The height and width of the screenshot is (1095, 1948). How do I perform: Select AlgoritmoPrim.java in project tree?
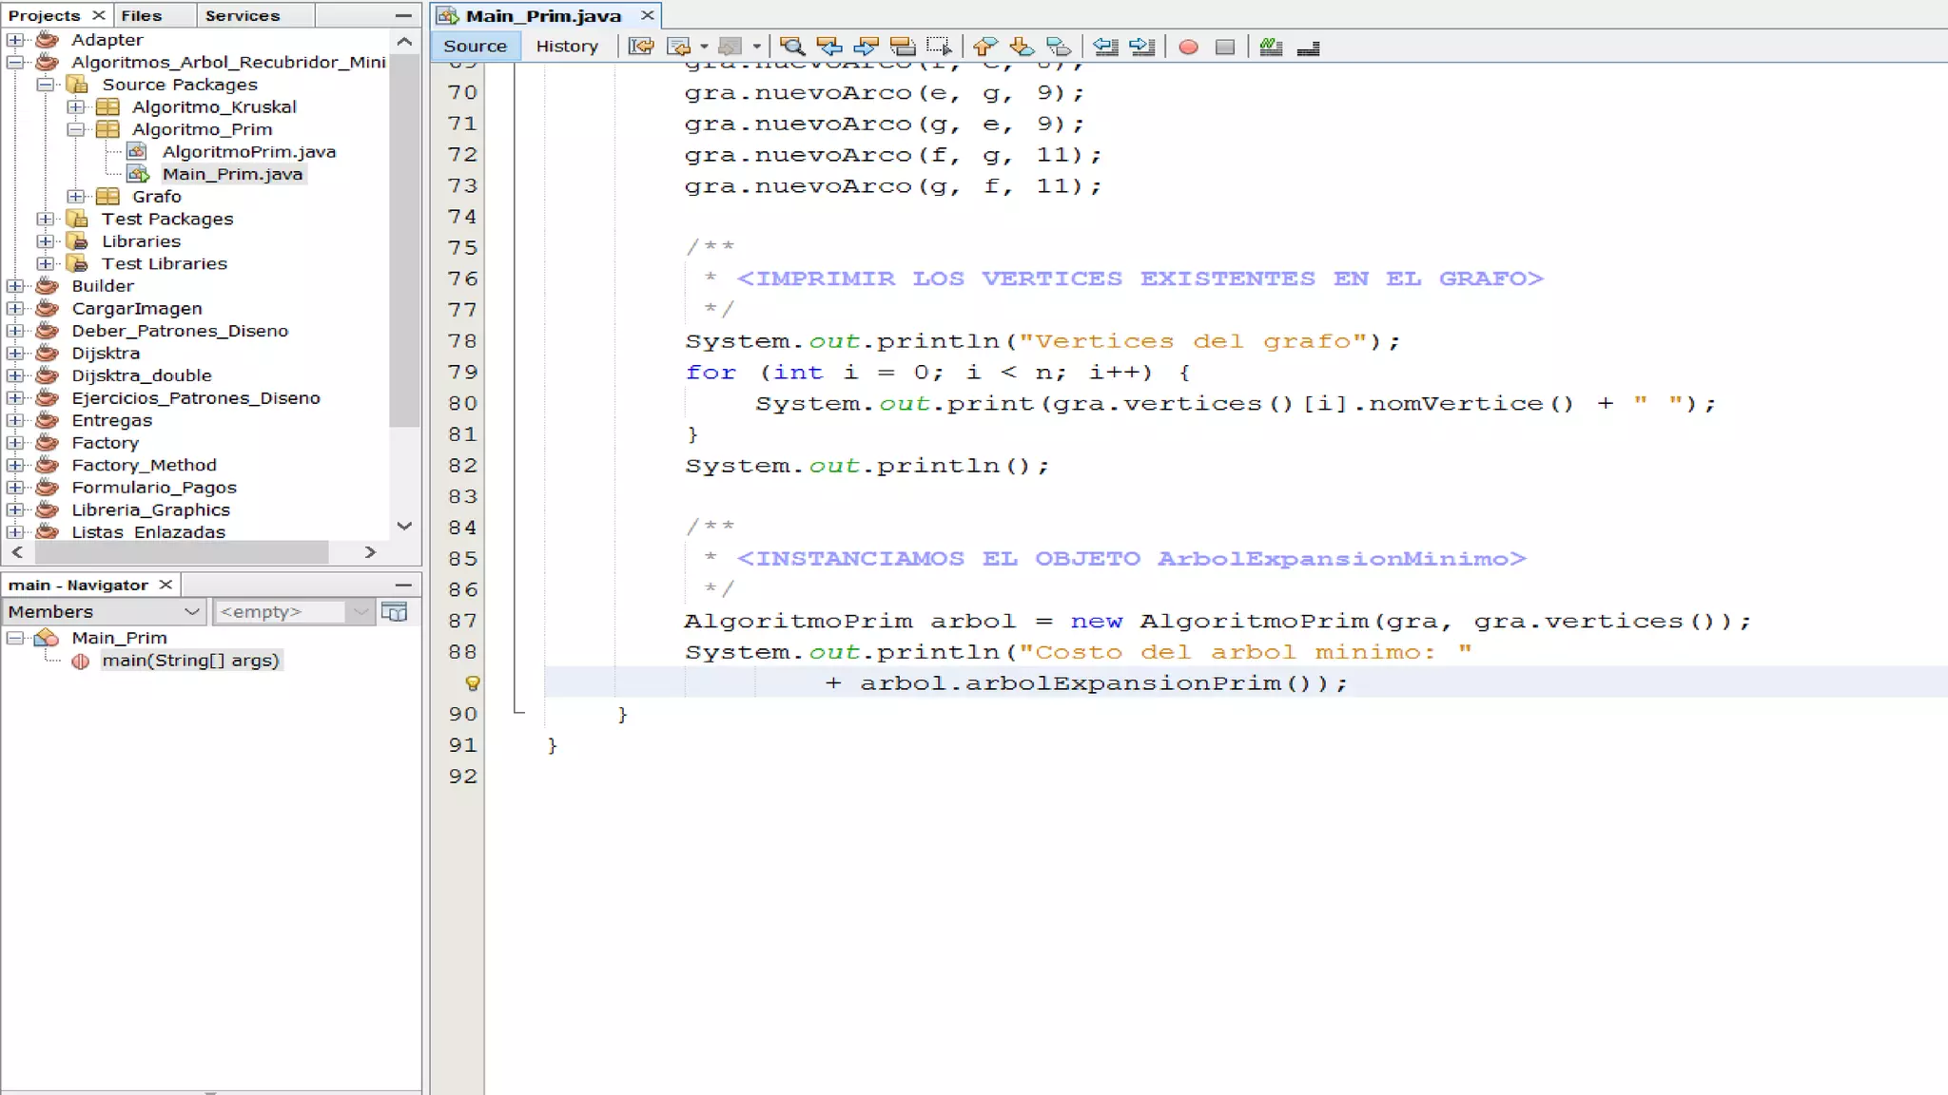[x=248, y=151]
